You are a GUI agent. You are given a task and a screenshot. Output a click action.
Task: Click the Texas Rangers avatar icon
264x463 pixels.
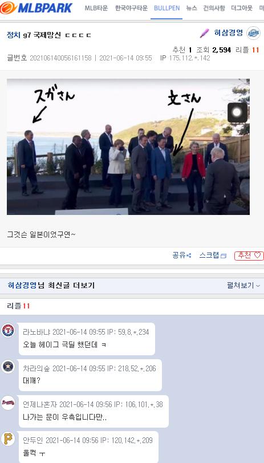(8, 330)
